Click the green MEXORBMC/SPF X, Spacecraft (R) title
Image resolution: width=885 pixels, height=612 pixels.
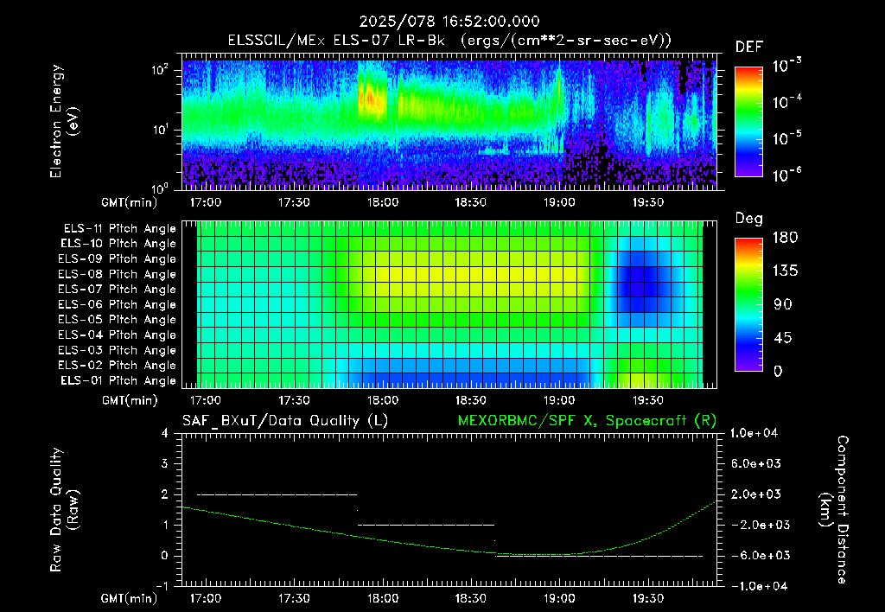point(587,421)
